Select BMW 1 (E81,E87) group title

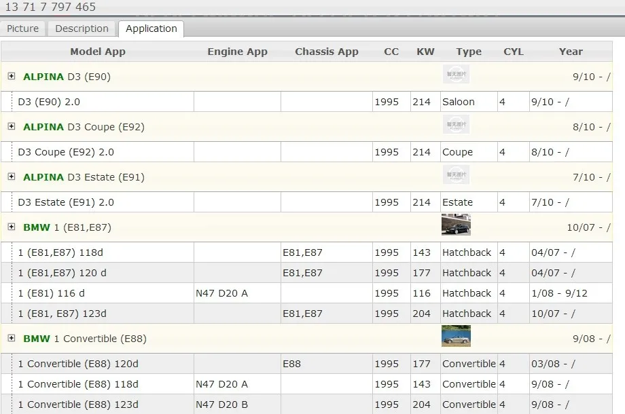click(x=67, y=227)
